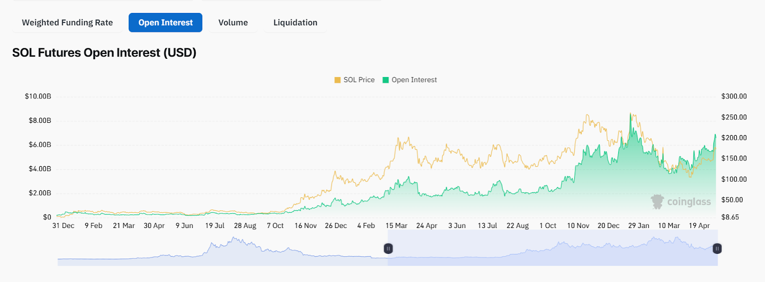The width and height of the screenshot is (765, 282).
Task: Click the $8.65 price axis label
Action: pos(730,217)
